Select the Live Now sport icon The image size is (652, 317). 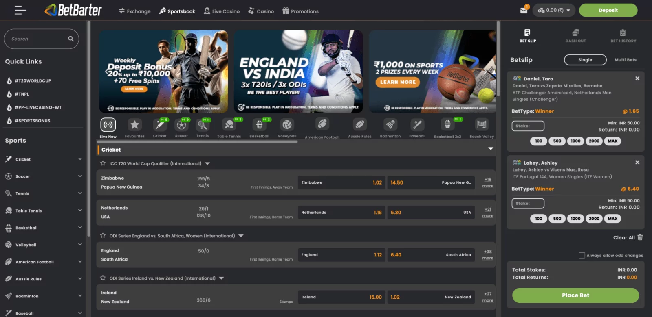click(x=108, y=125)
